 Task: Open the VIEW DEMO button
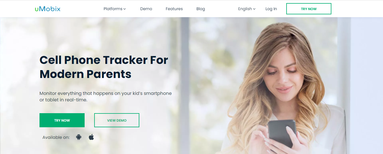click(117, 120)
